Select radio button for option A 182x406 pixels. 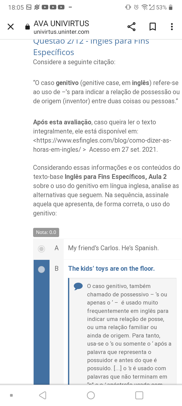41,249
